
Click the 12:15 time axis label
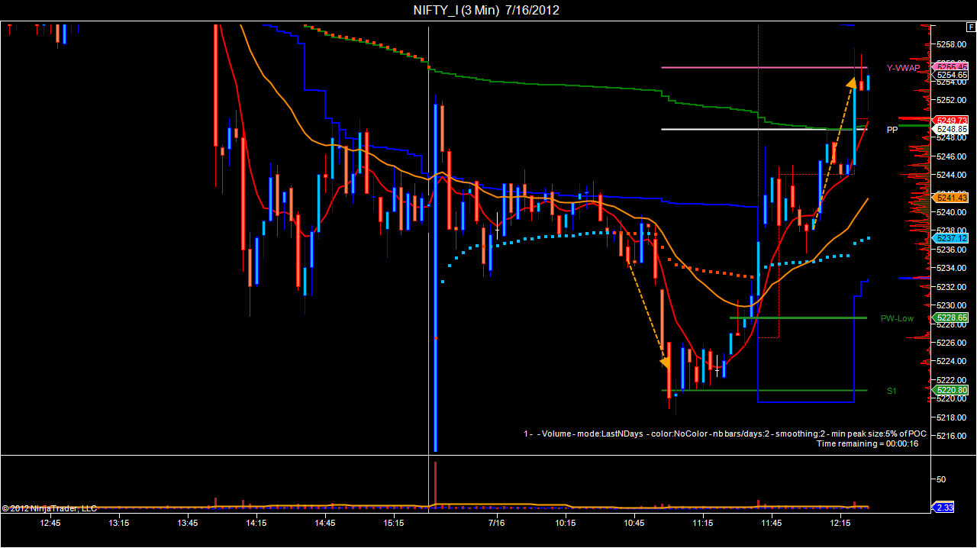[840, 524]
